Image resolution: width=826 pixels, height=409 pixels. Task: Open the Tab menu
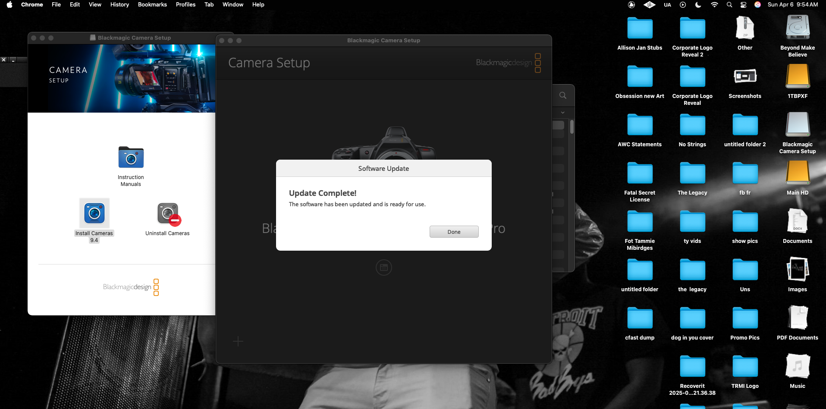point(209,4)
